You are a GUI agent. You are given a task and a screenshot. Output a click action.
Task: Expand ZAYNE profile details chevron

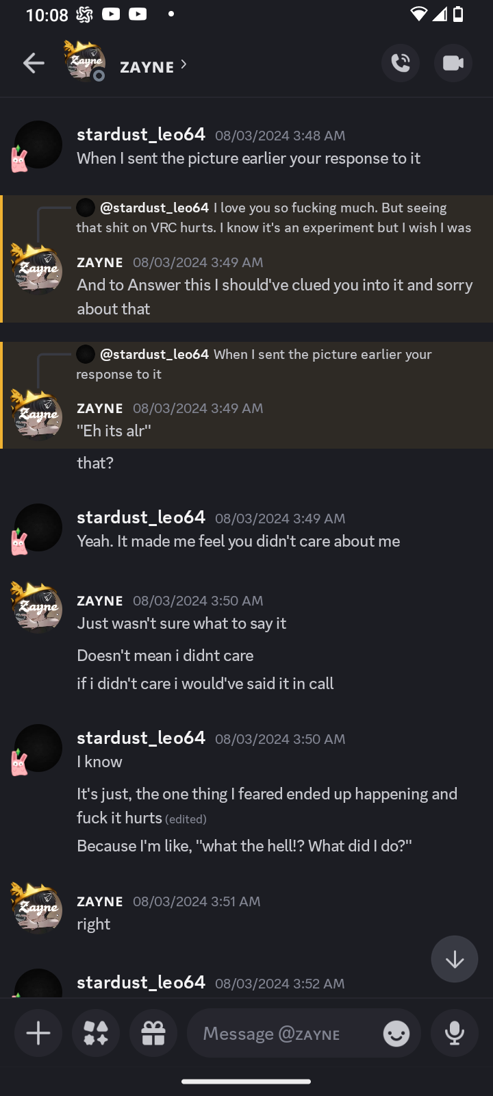[184, 65]
